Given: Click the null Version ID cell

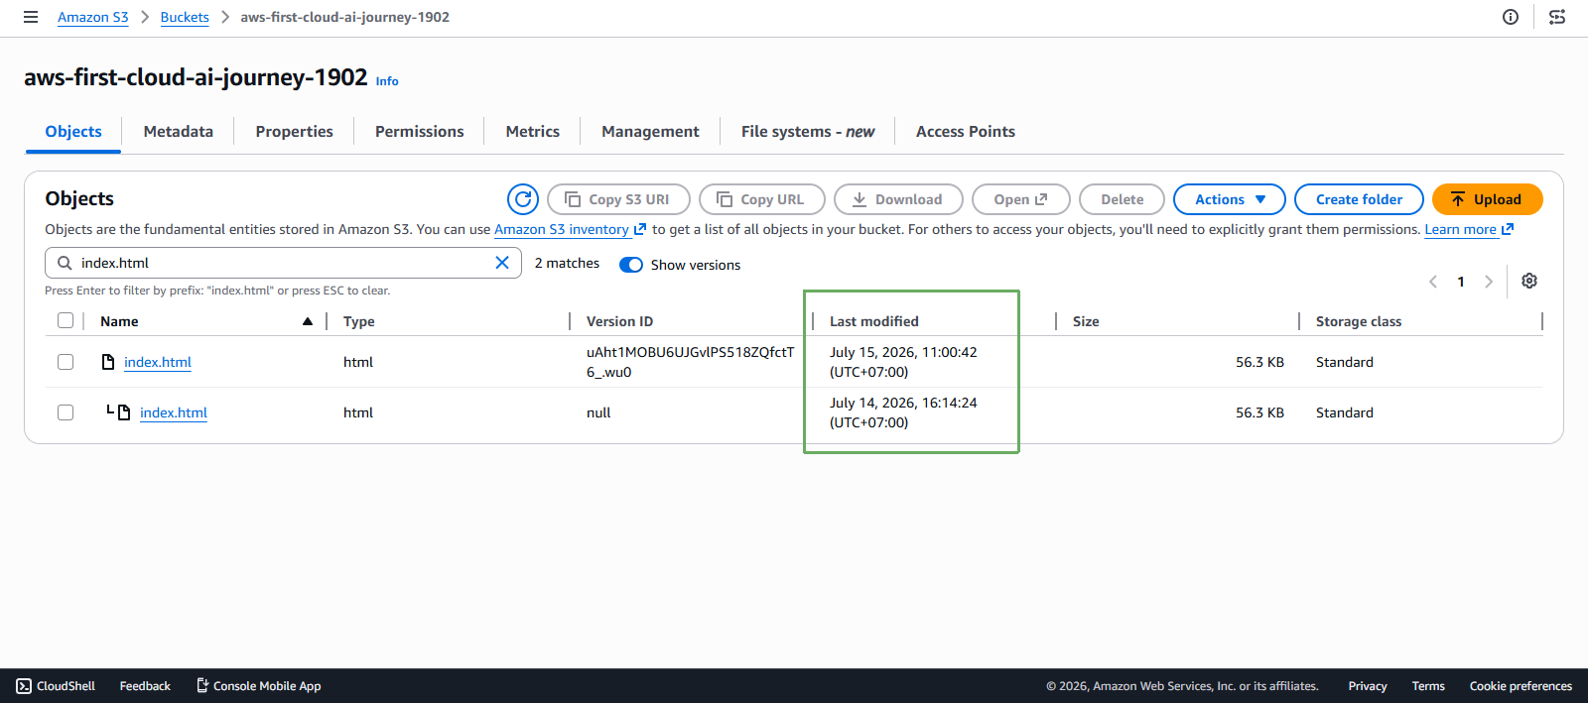Looking at the screenshot, I should [x=598, y=412].
